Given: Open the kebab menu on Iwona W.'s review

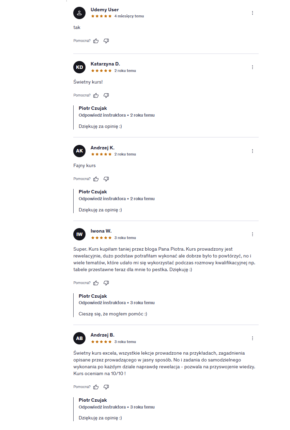Looking at the screenshot, I should tap(253, 234).
